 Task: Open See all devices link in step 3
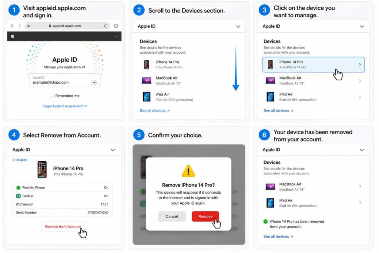[278, 110]
